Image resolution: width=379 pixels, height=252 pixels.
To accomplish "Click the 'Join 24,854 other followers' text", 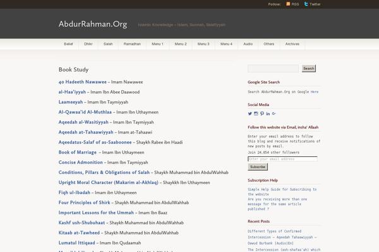I will click(x=274, y=152).
